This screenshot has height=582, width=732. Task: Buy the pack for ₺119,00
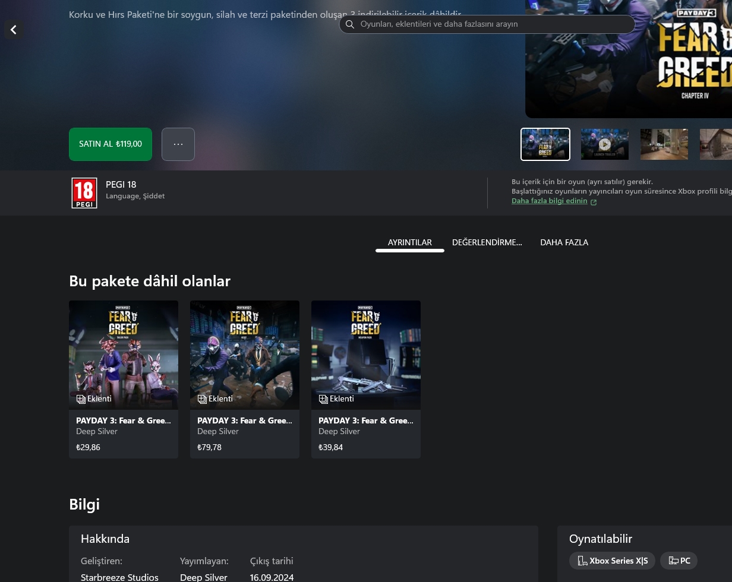tap(111, 144)
